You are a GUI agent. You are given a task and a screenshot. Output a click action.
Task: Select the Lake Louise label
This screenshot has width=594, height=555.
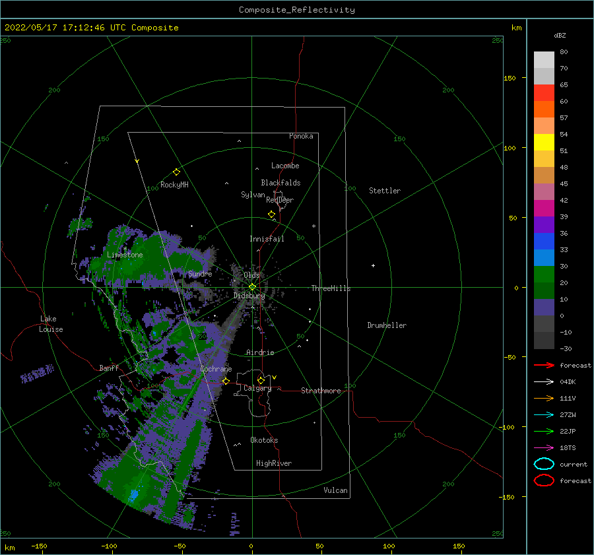pos(51,324)
